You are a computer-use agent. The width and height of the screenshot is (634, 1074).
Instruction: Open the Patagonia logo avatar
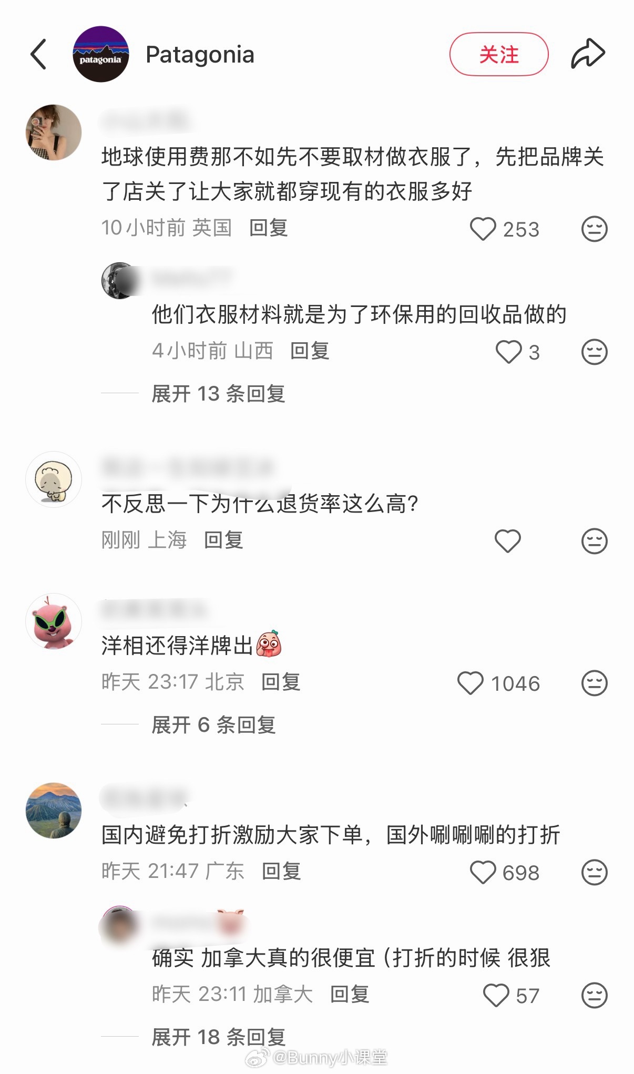[x=100, y=54]
